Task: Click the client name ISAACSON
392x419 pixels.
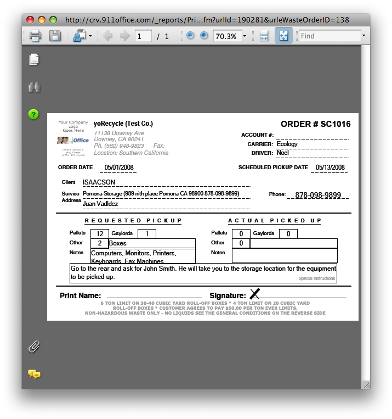Action: [99, 182]
